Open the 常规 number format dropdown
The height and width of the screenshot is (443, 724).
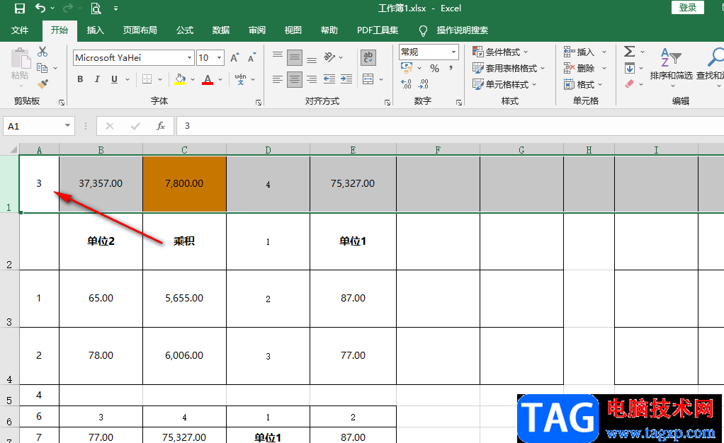click(x=453, y=52)
